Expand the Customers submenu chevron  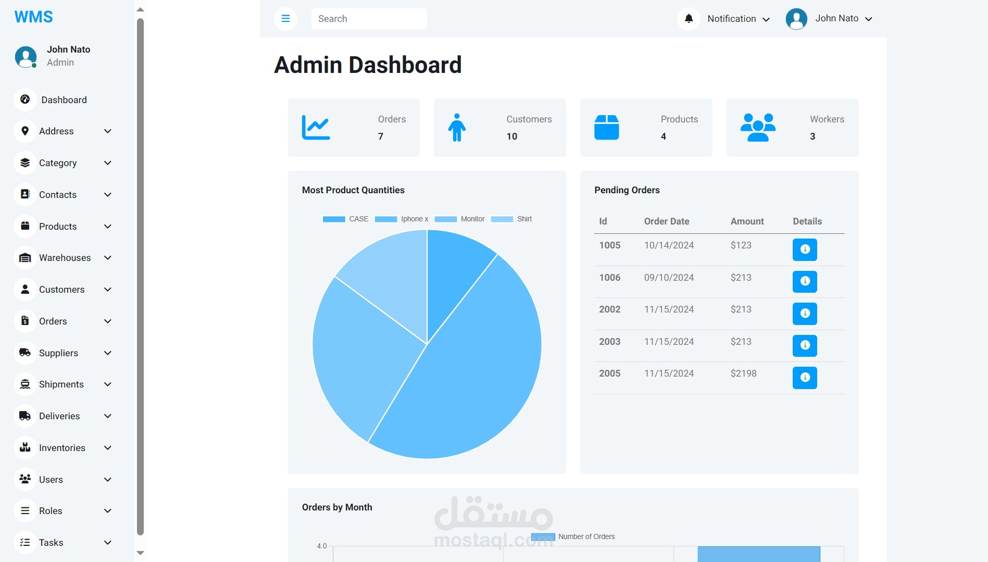coord(108,289)
